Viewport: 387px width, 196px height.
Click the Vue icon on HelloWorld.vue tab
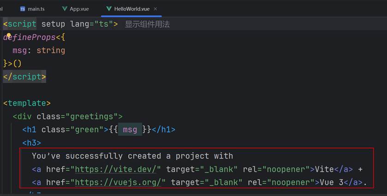[109, 9]
